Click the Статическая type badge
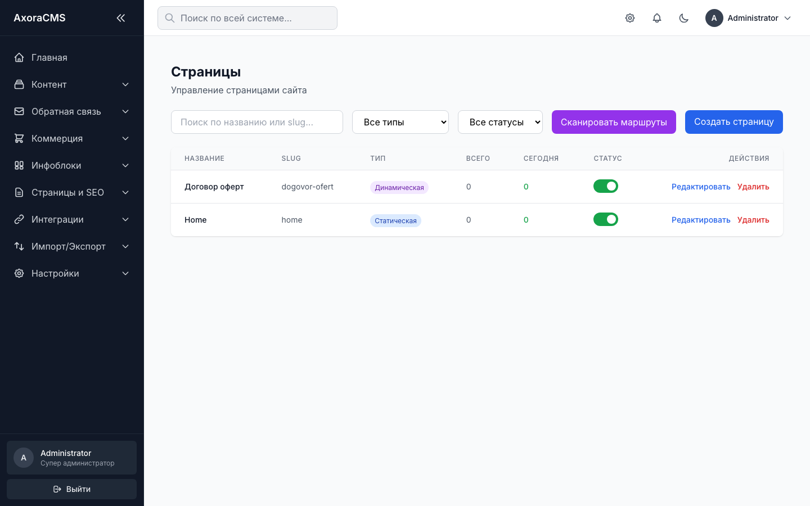 [x=395, y=220]
